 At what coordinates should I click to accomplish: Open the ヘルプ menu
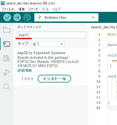coord(56,9)
